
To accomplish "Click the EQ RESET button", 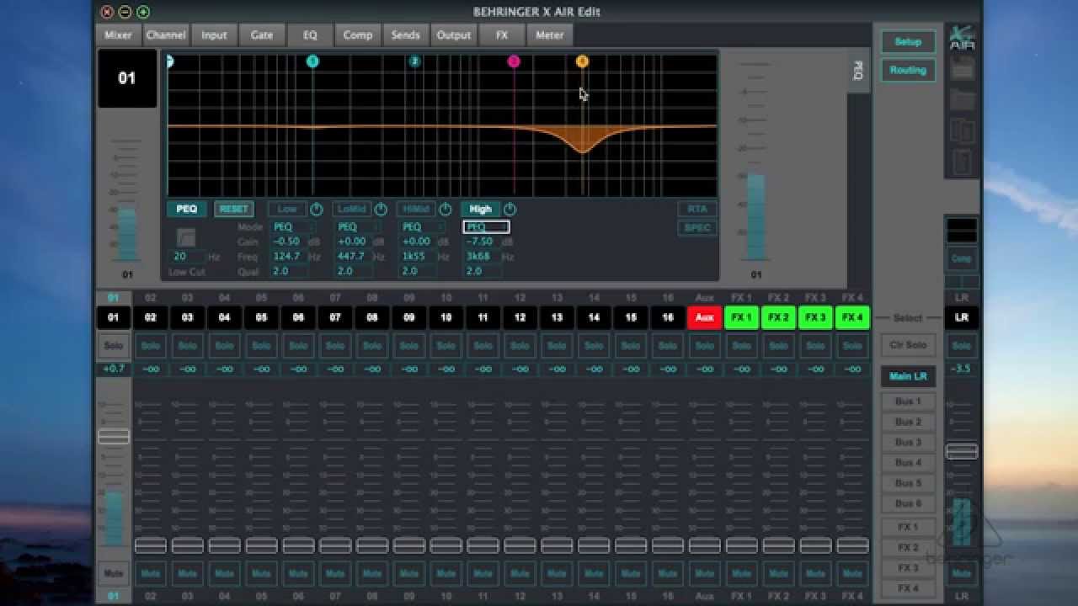I will [x=234, y=209].
